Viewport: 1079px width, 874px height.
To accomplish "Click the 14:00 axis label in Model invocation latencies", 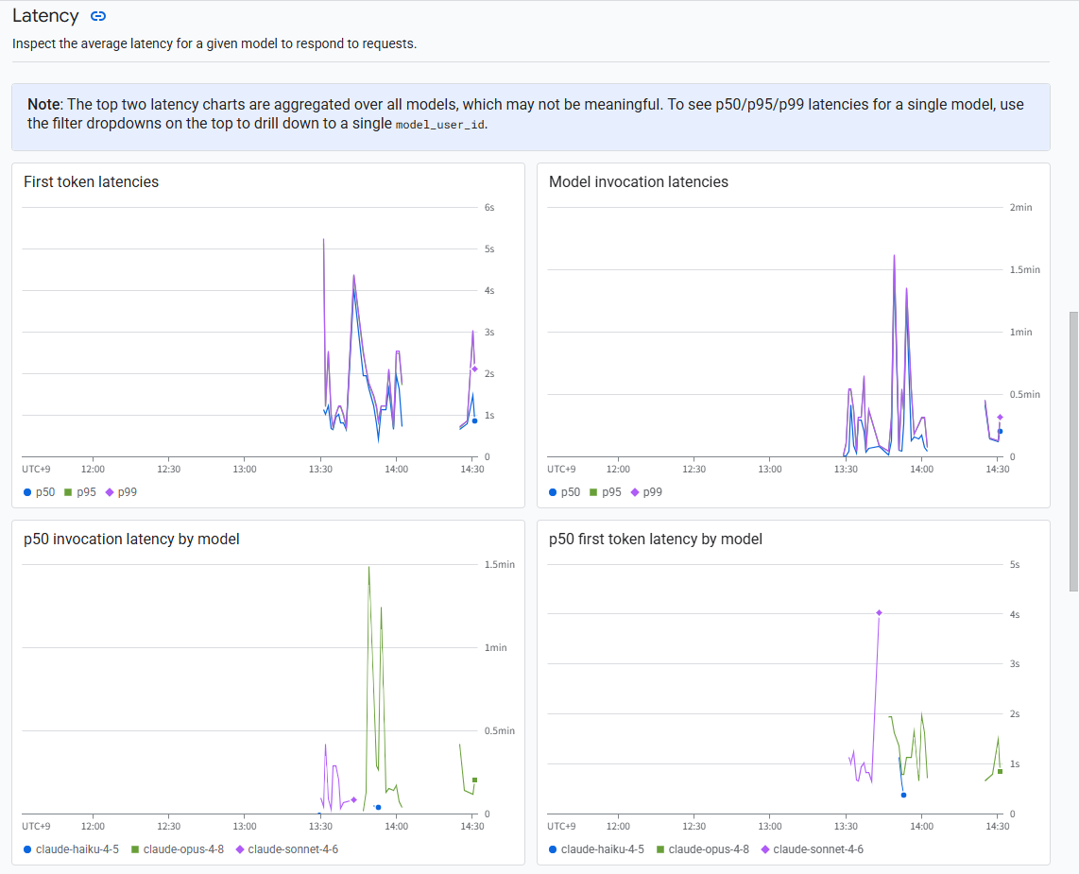I will (921, 470).
